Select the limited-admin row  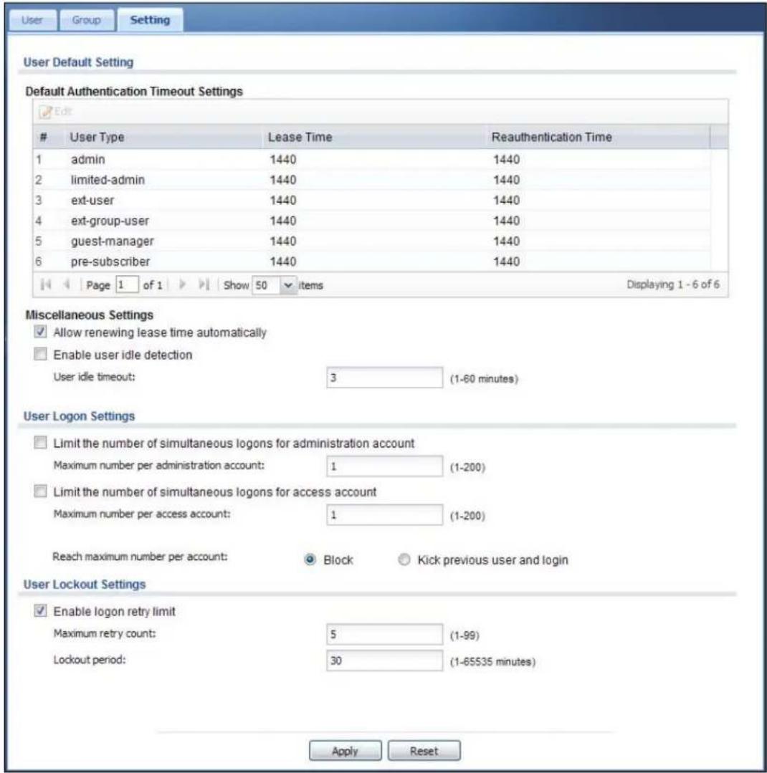(x=372, y=180)
